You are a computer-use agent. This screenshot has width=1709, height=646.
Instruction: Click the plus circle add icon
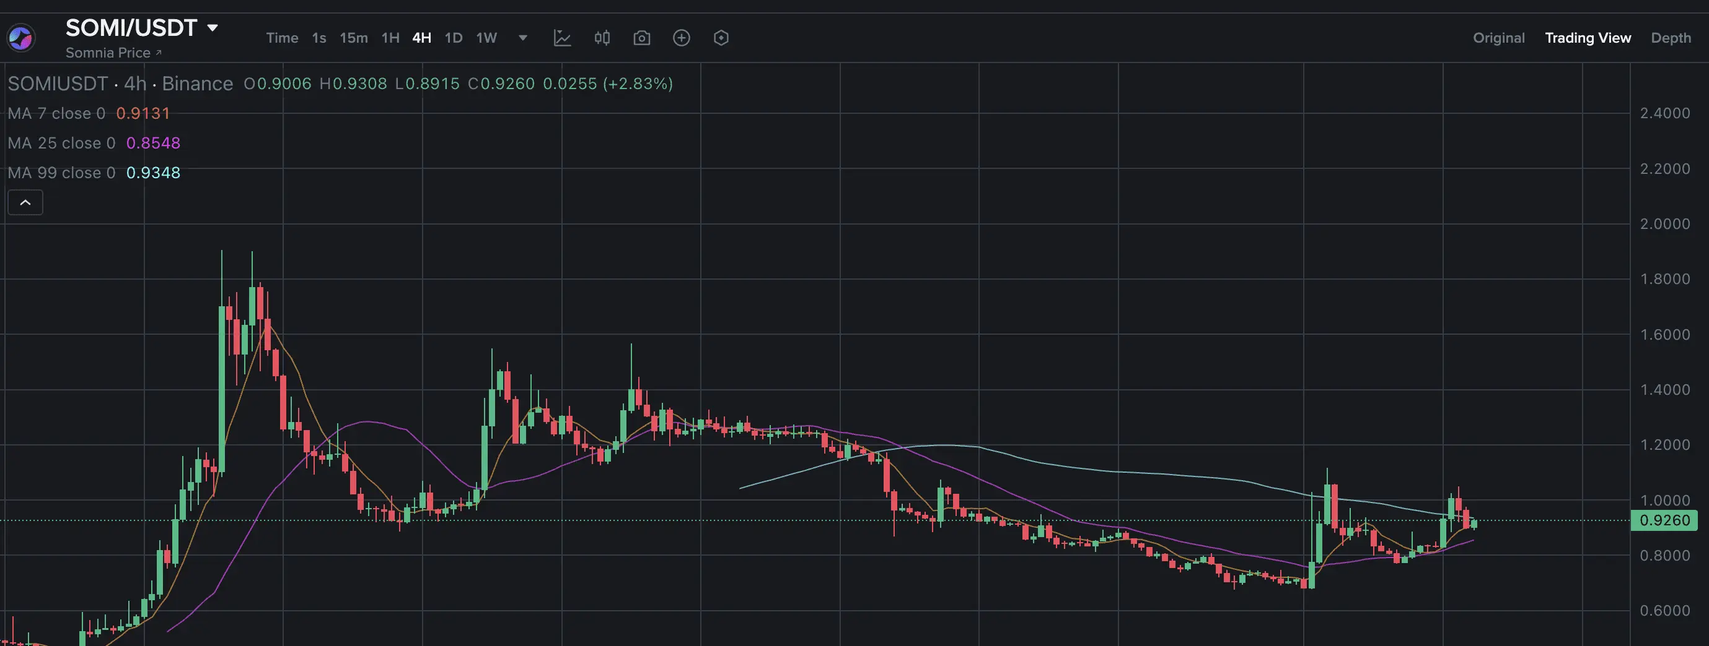682,38
